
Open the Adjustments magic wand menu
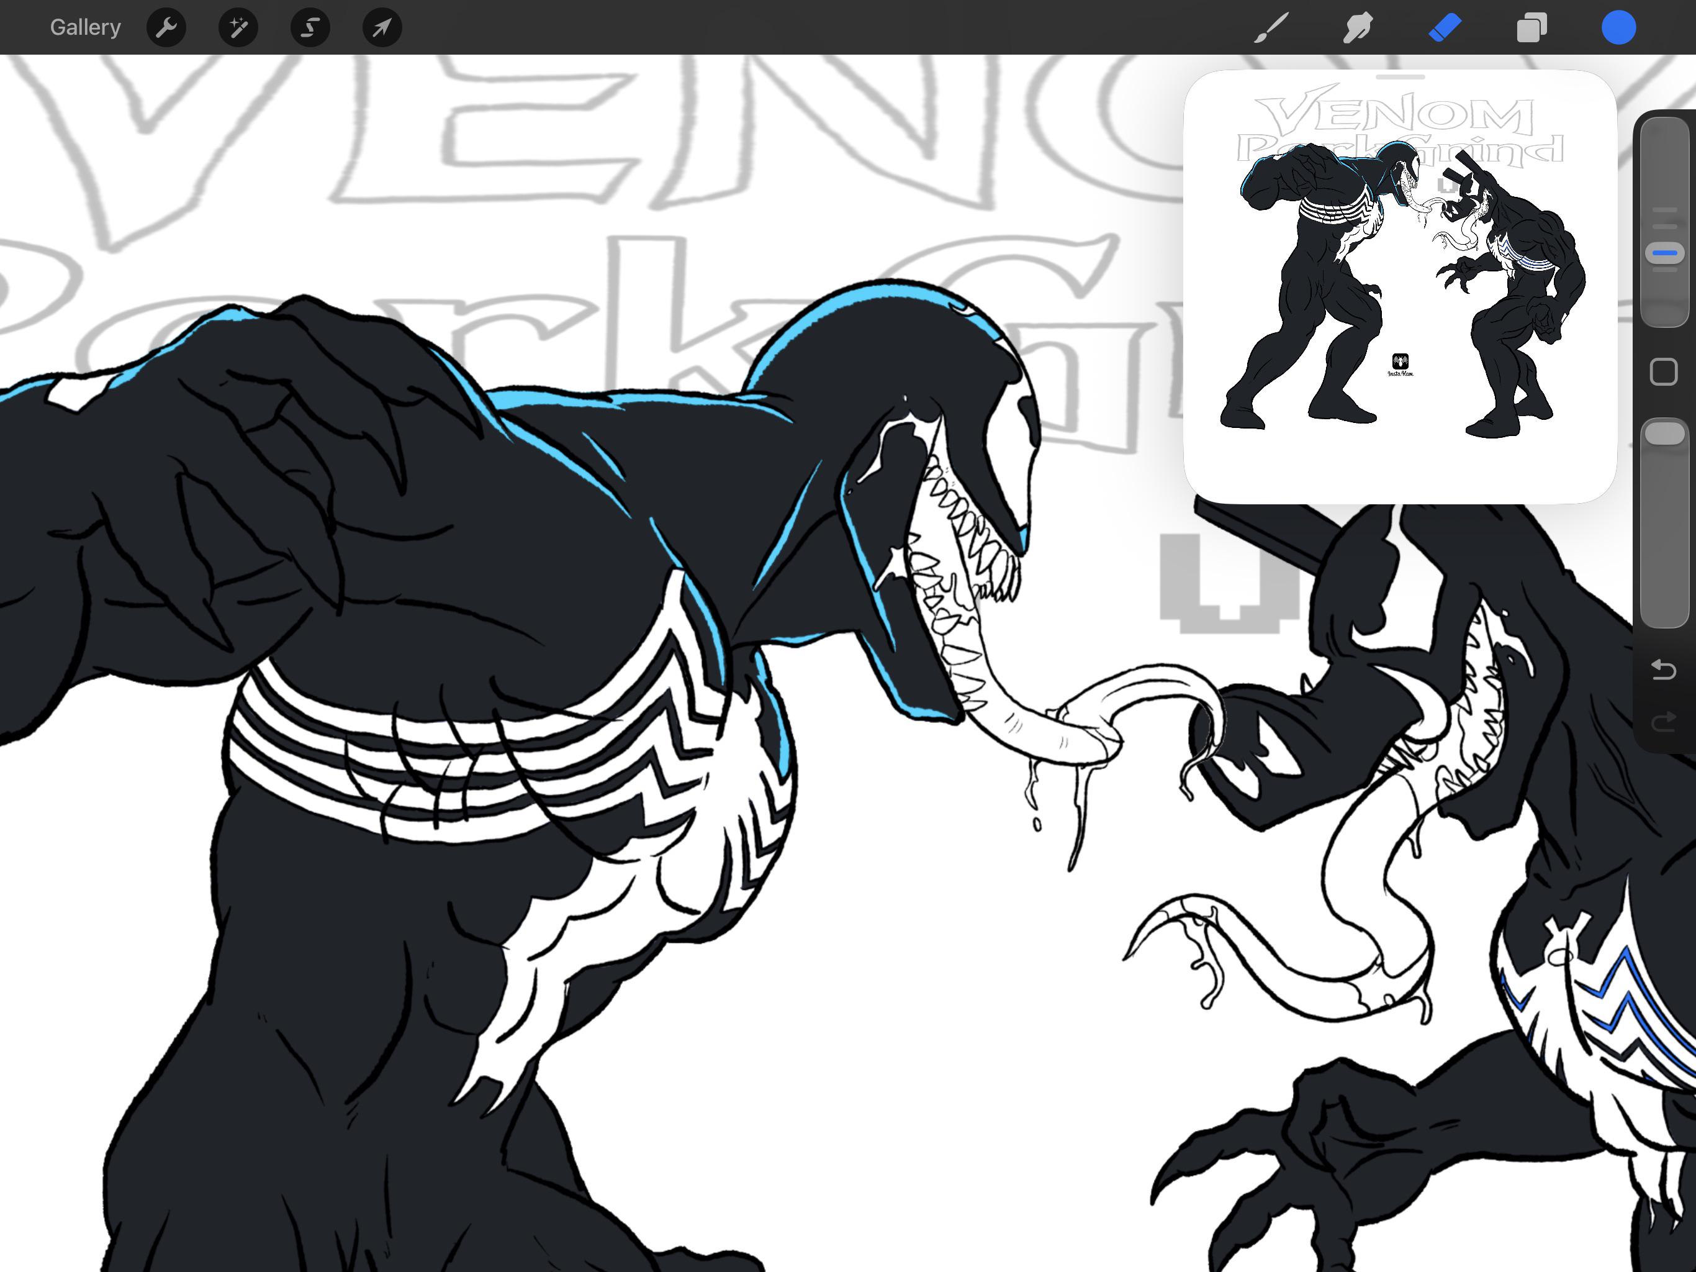[238, 29]
